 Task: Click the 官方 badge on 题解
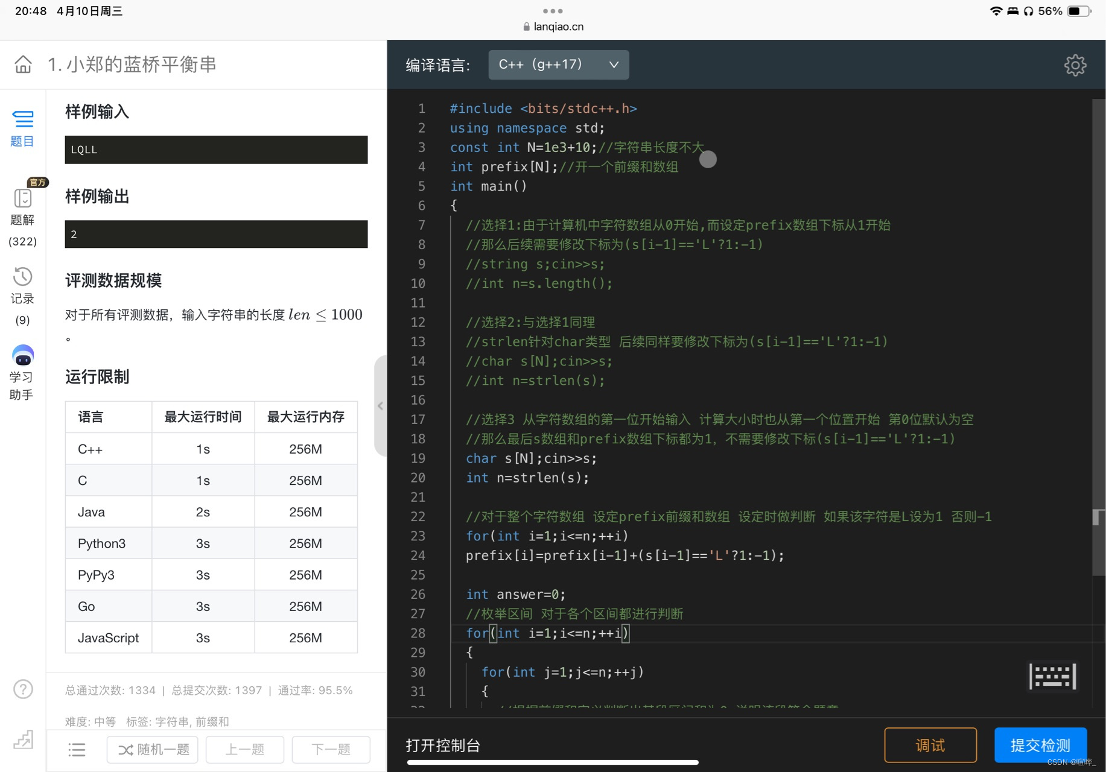coord(37,182)
